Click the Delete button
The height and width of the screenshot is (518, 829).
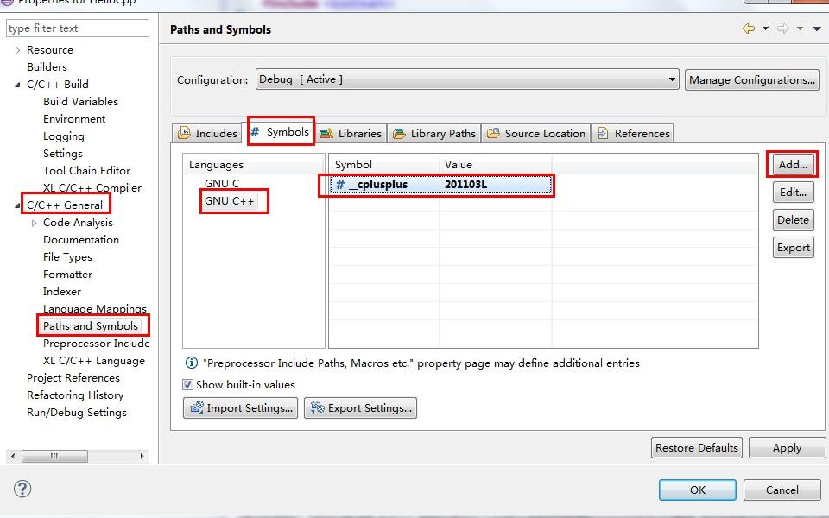[793, 220]
